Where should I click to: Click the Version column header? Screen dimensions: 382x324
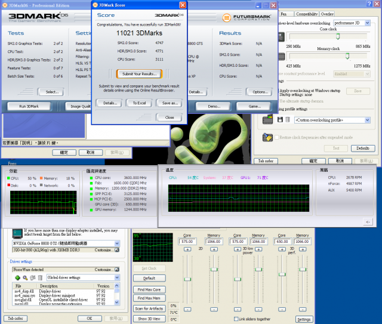coord(103,286)
